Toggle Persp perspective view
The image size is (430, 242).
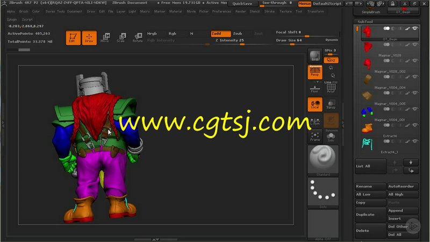click(x=315, y=72)
